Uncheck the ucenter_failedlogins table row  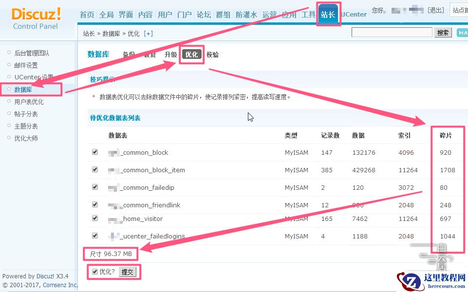pos(95,235)
